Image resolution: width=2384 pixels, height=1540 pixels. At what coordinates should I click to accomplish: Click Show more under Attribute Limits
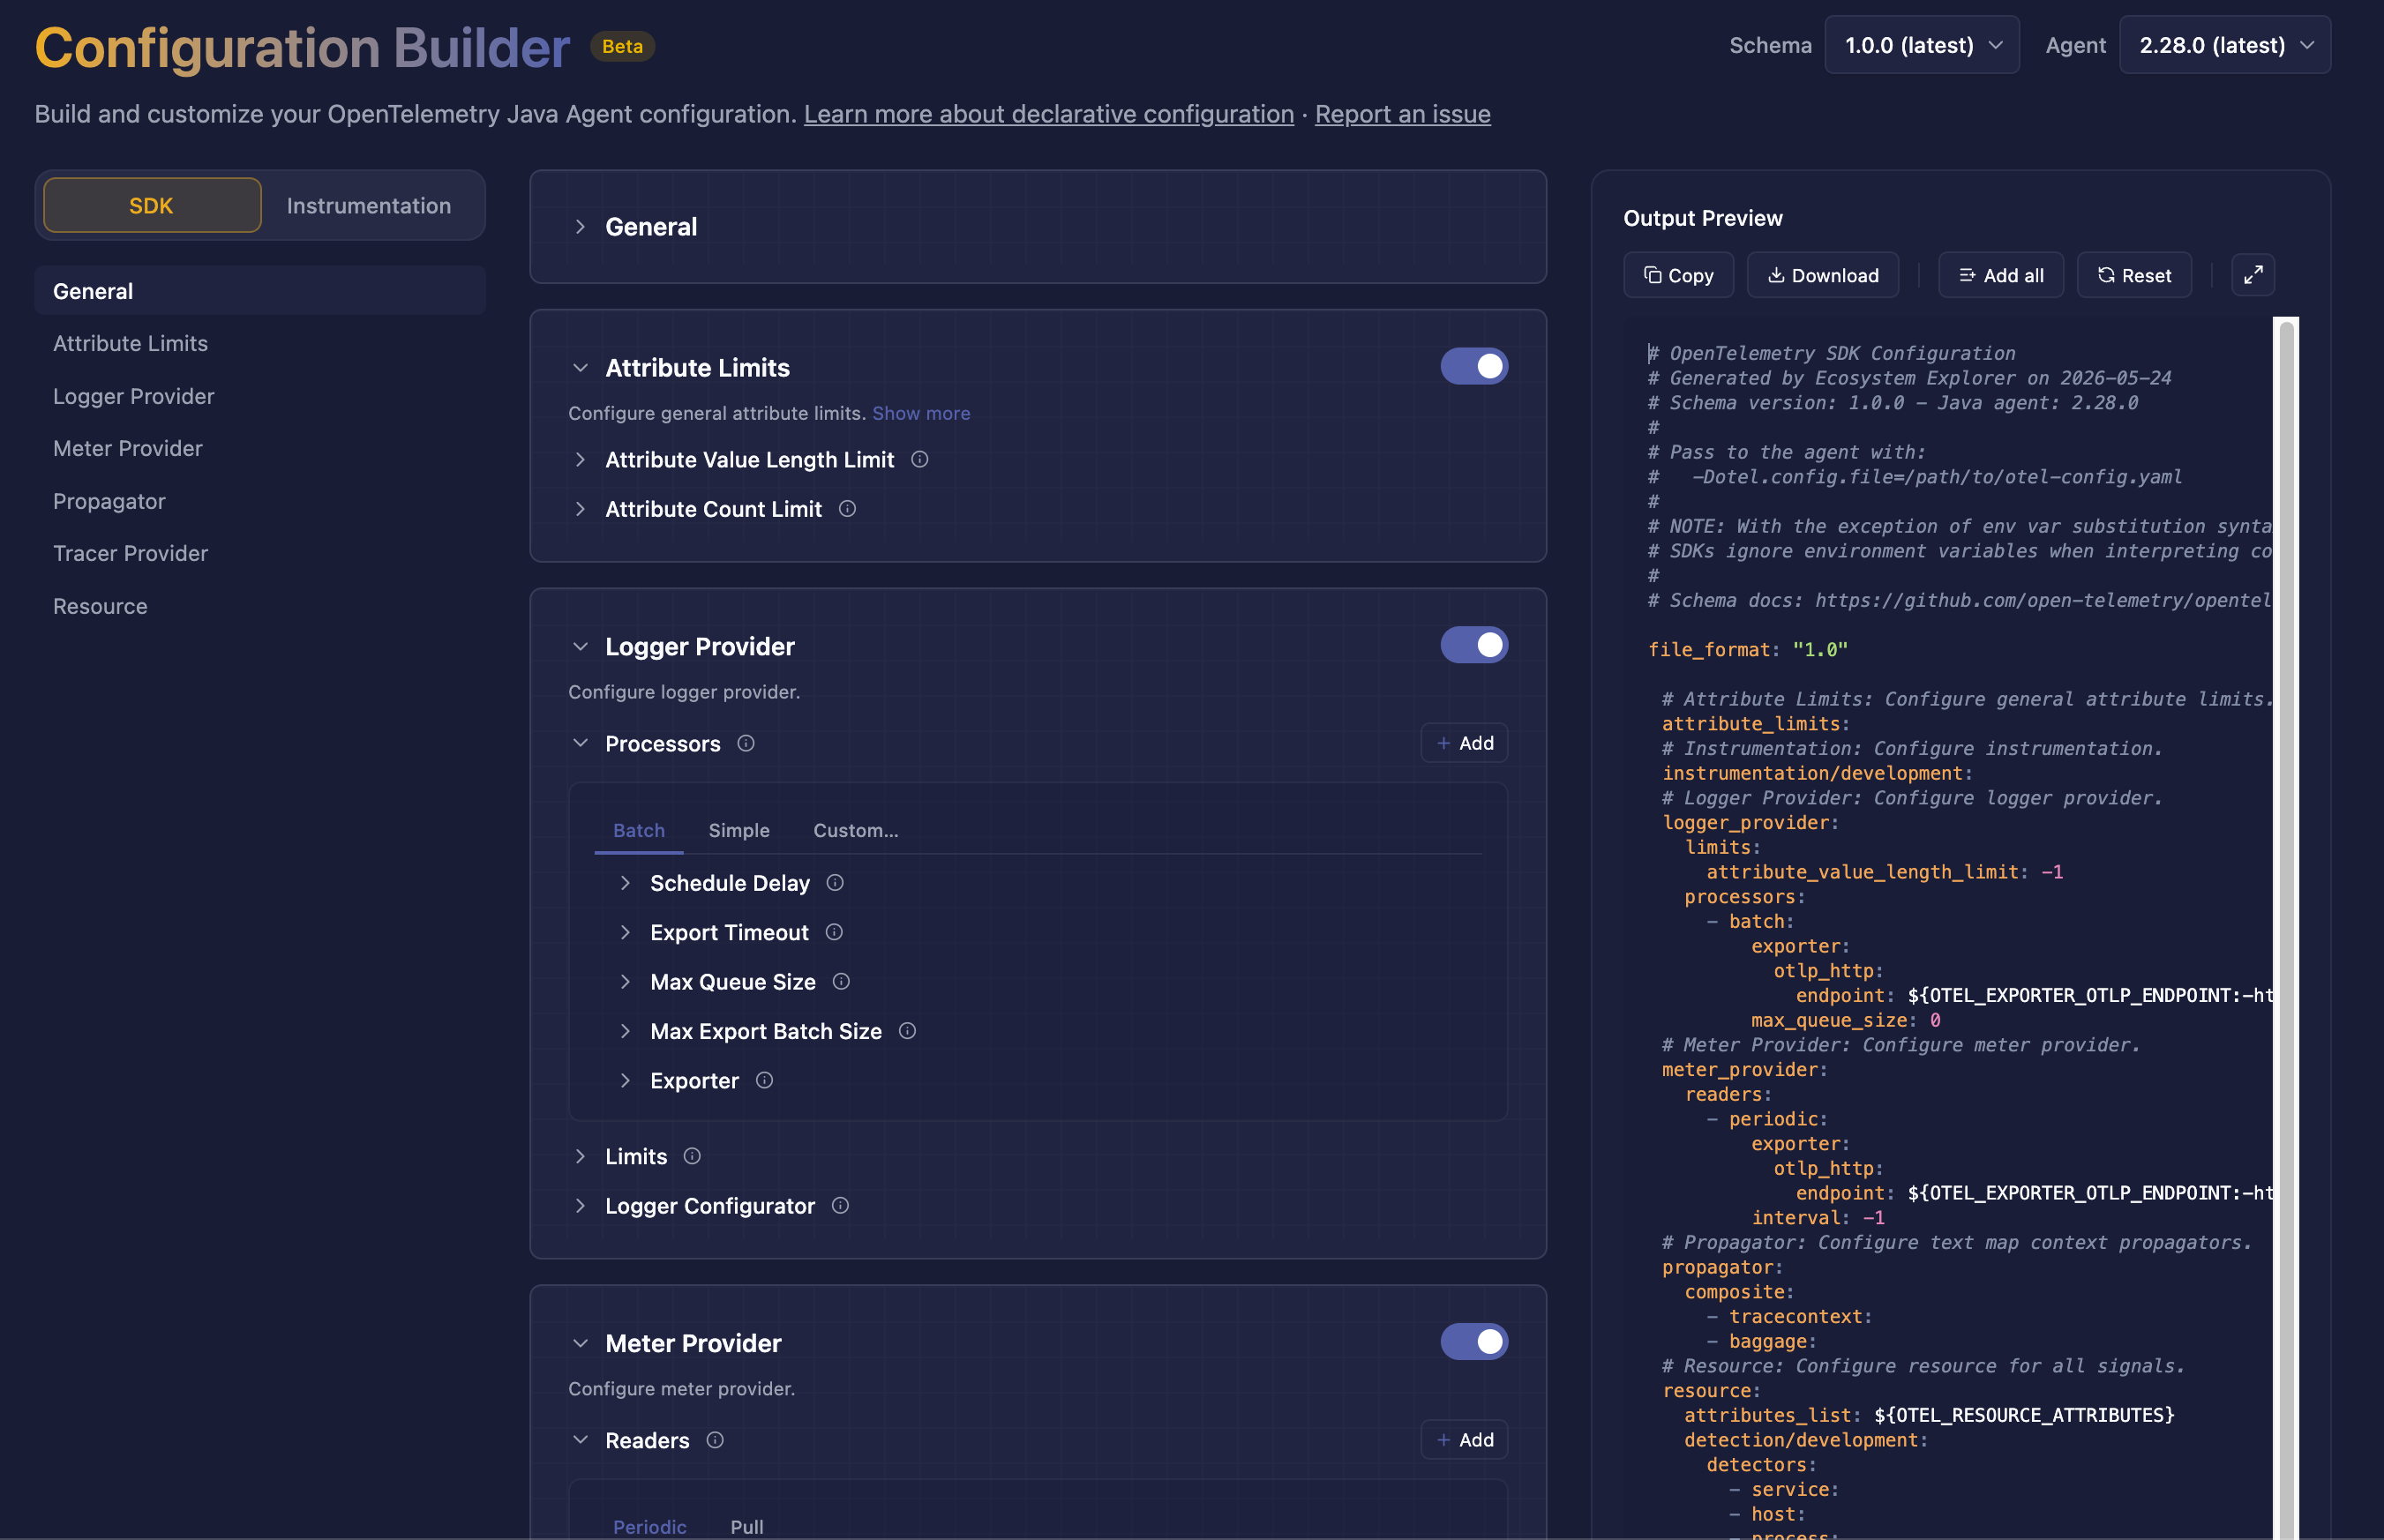coord(920,413)
